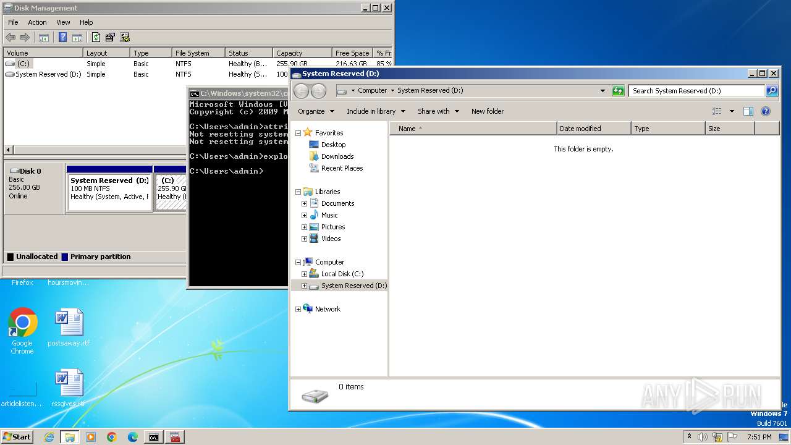Click the red toolbox icon in taskbar

tap(175, 437)
